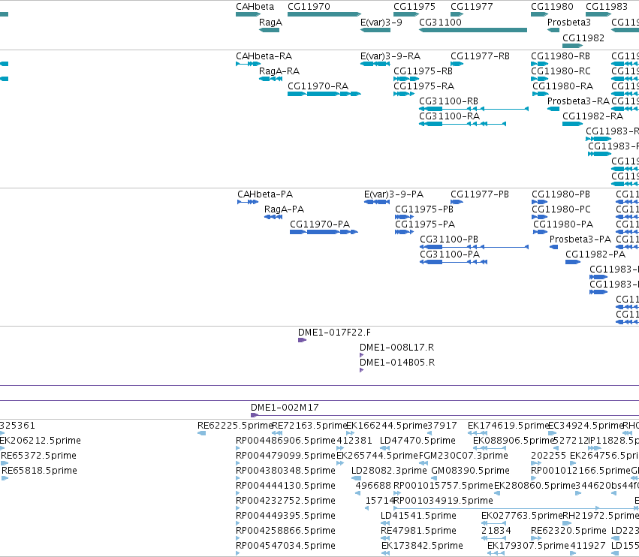Image resolution: width=639 pixels, height=557 pixels.
Task: Open EST LD41541.5prime
Action: [x=385, y=523]
